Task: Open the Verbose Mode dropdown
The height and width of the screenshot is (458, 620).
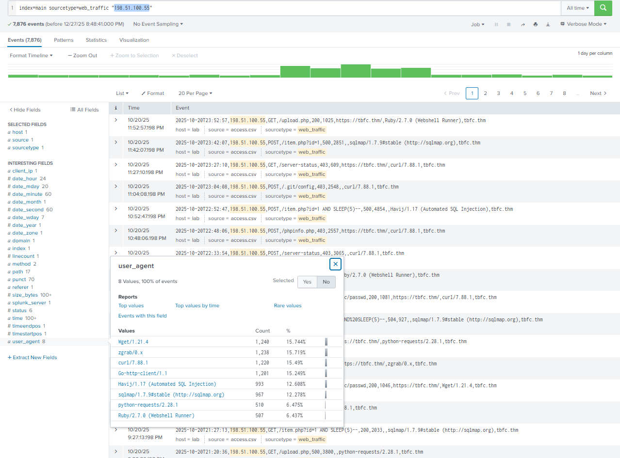Action: pyautogui.click(x=583, y=24)
